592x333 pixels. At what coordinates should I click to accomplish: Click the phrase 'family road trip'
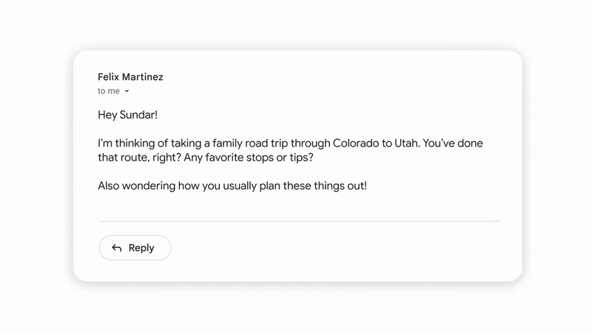coord(250,144)
